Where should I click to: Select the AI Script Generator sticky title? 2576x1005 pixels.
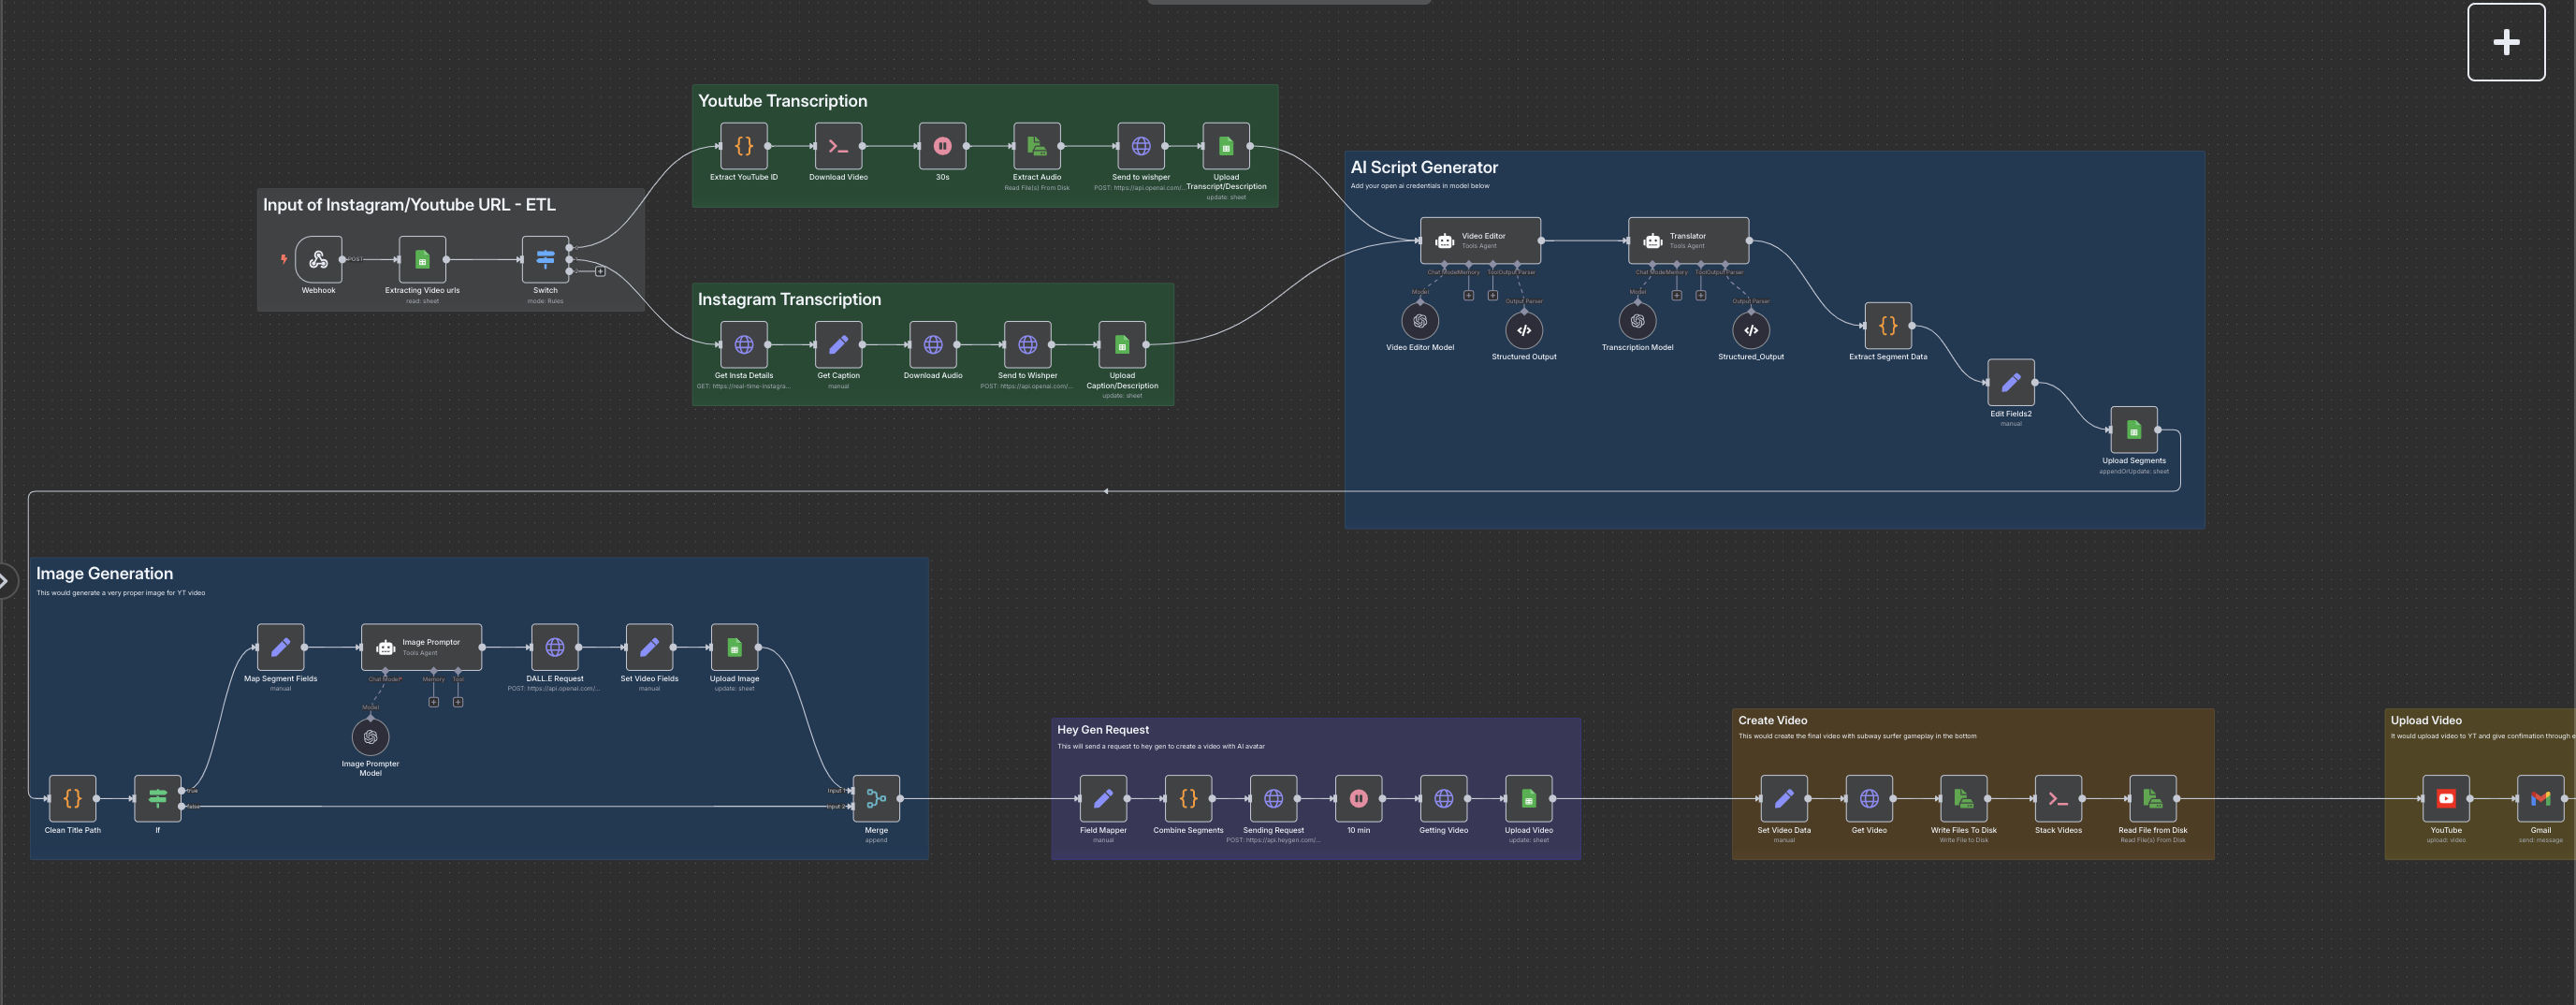coord(1424,168)
